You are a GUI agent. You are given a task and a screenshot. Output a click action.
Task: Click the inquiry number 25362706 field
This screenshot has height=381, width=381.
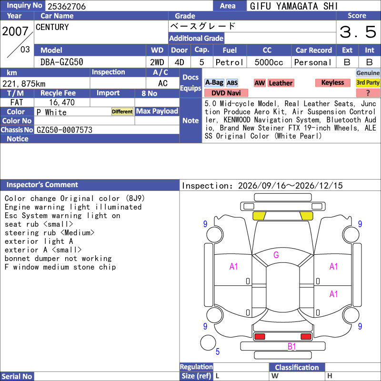129,6
